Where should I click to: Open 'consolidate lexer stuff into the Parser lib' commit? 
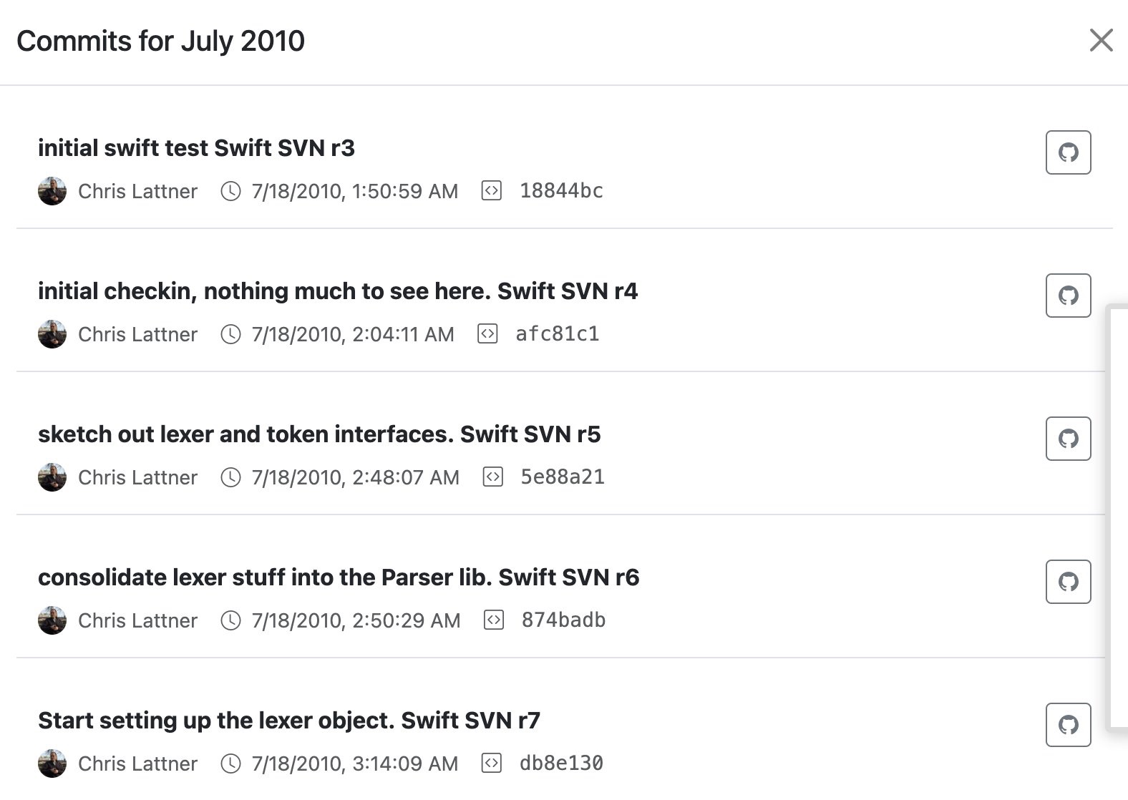[339, 577]
